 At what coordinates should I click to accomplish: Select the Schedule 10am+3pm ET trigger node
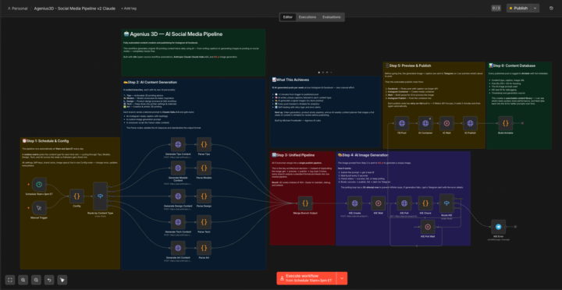click(39, 185)
